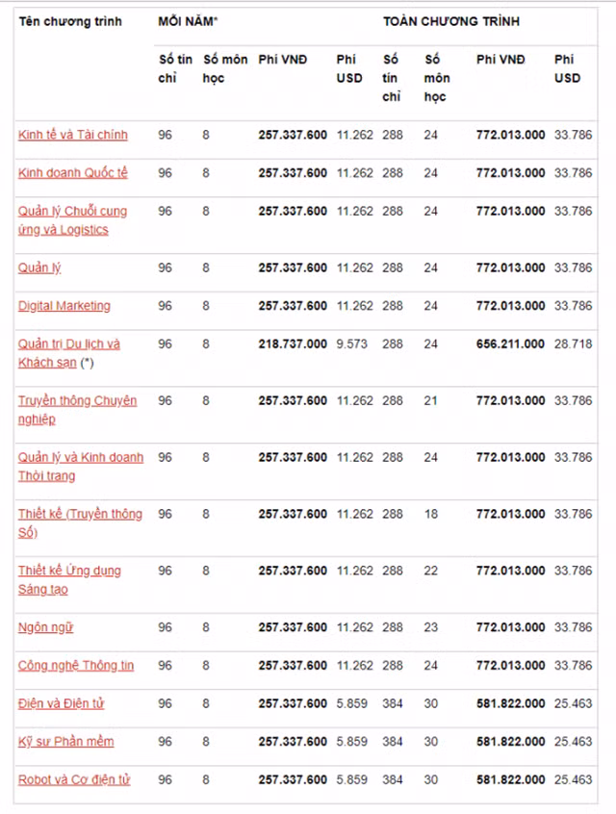
Task: Click the MỖI NĂM header cell
Action: click(188, 22)
